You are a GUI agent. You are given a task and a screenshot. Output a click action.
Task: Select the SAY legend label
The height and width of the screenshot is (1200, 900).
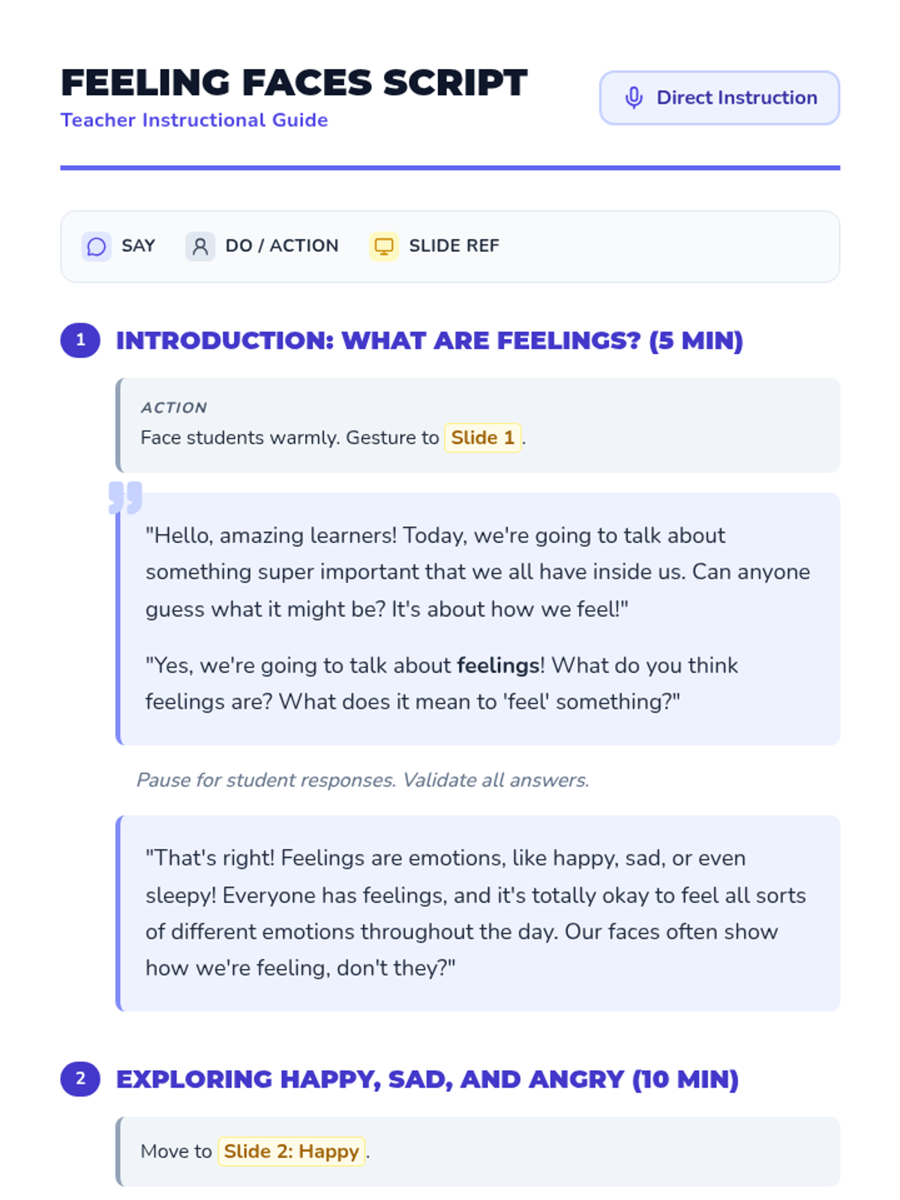pos(138,246)
